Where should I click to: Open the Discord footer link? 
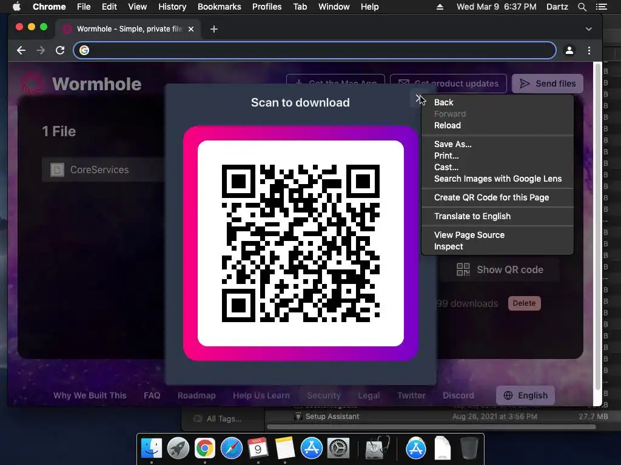458,395
